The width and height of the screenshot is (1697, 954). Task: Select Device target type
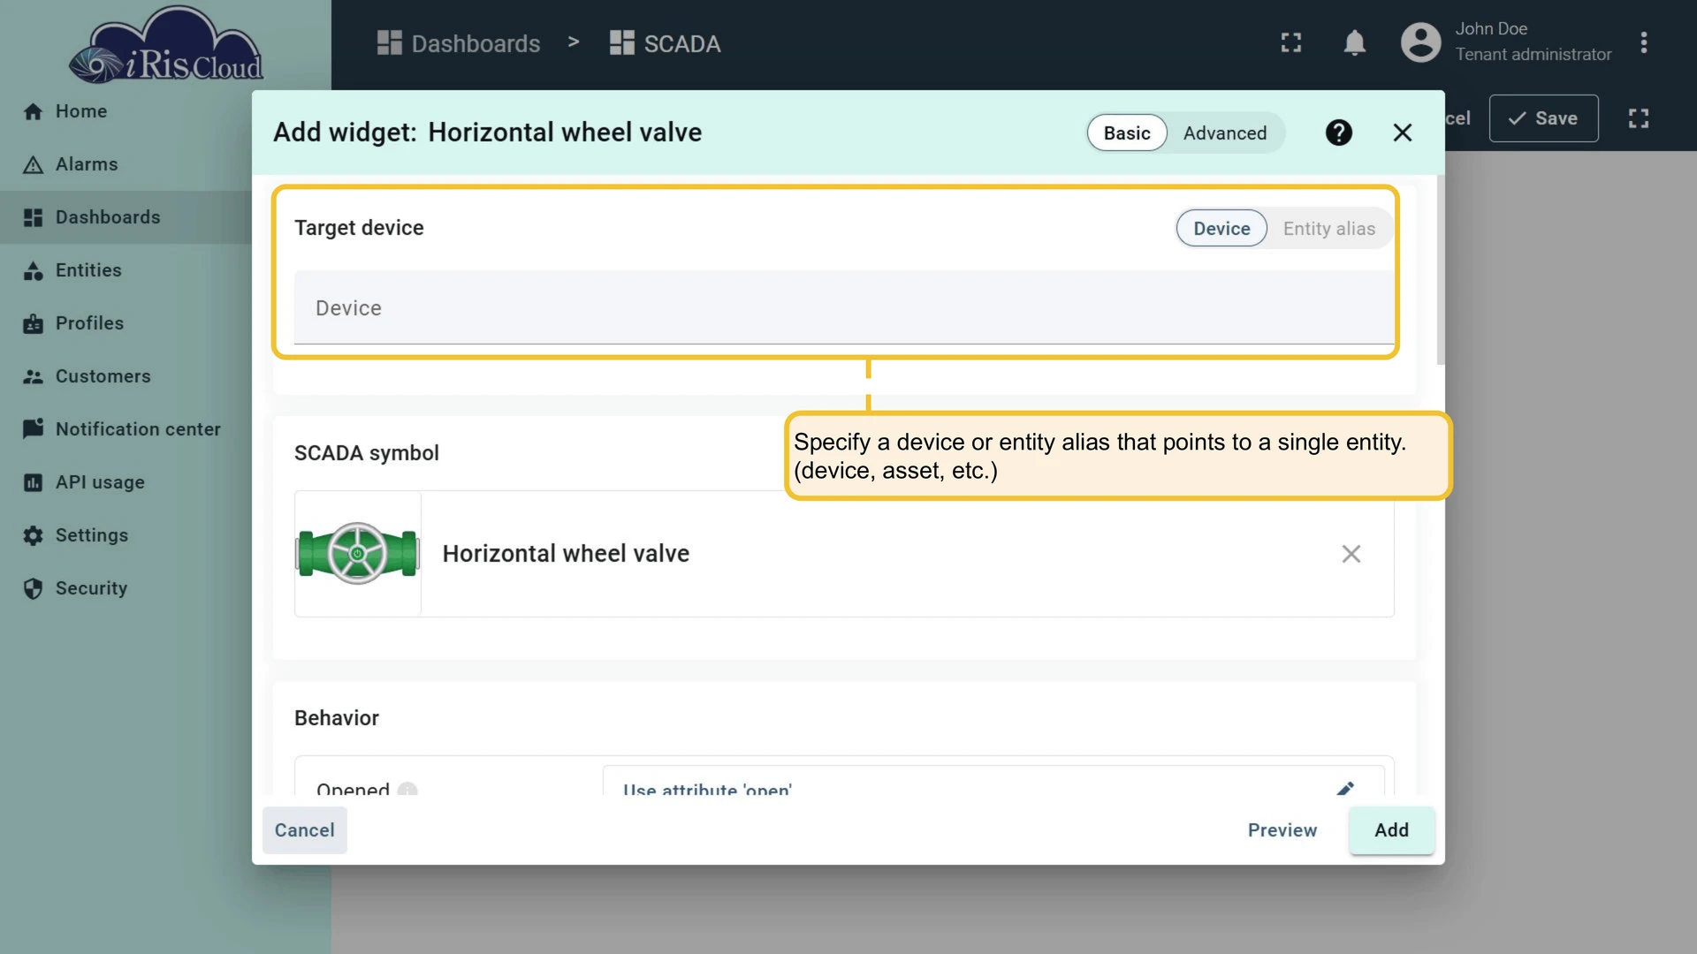pos(1221,229)
